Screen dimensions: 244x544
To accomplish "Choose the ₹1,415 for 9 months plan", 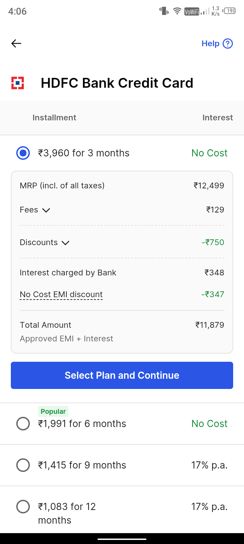I will point(23,465).
